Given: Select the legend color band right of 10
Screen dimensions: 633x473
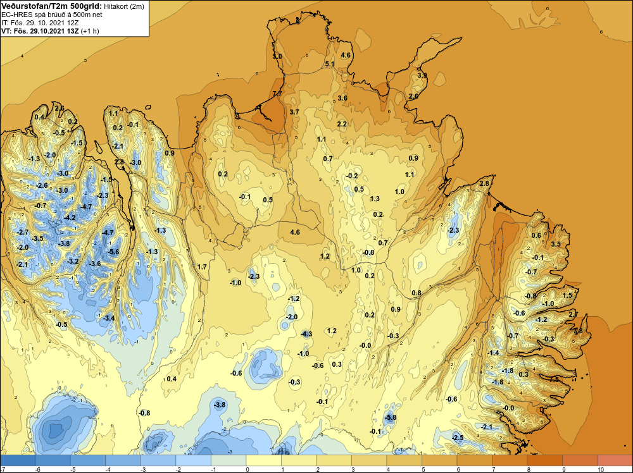Looking at the screenshot, I should pyautogui.click(x=615, y=460).
